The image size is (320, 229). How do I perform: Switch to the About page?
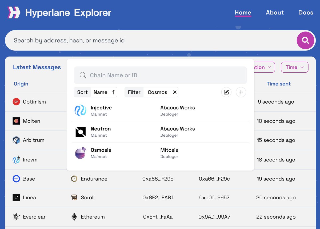click(x=275, y=13)
